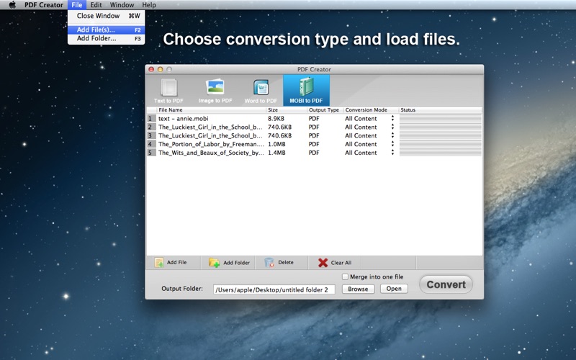Select Add File(s)... menu entry
Screen dimensions: 576x360
[x=106, y=30]
